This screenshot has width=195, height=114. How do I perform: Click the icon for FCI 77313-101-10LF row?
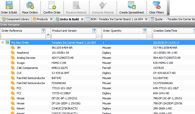pyautogui.click(x=13, y=88)
